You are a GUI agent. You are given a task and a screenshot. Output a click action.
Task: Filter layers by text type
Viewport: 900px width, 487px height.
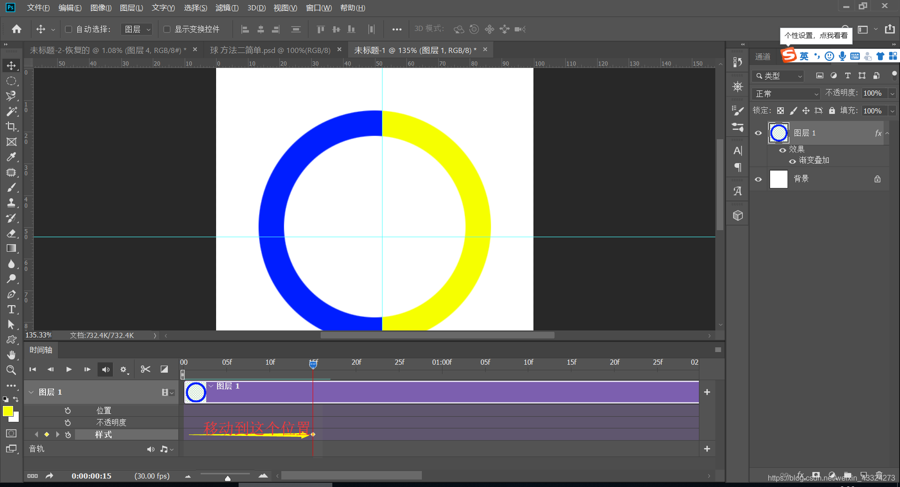[x=847, y=75]
